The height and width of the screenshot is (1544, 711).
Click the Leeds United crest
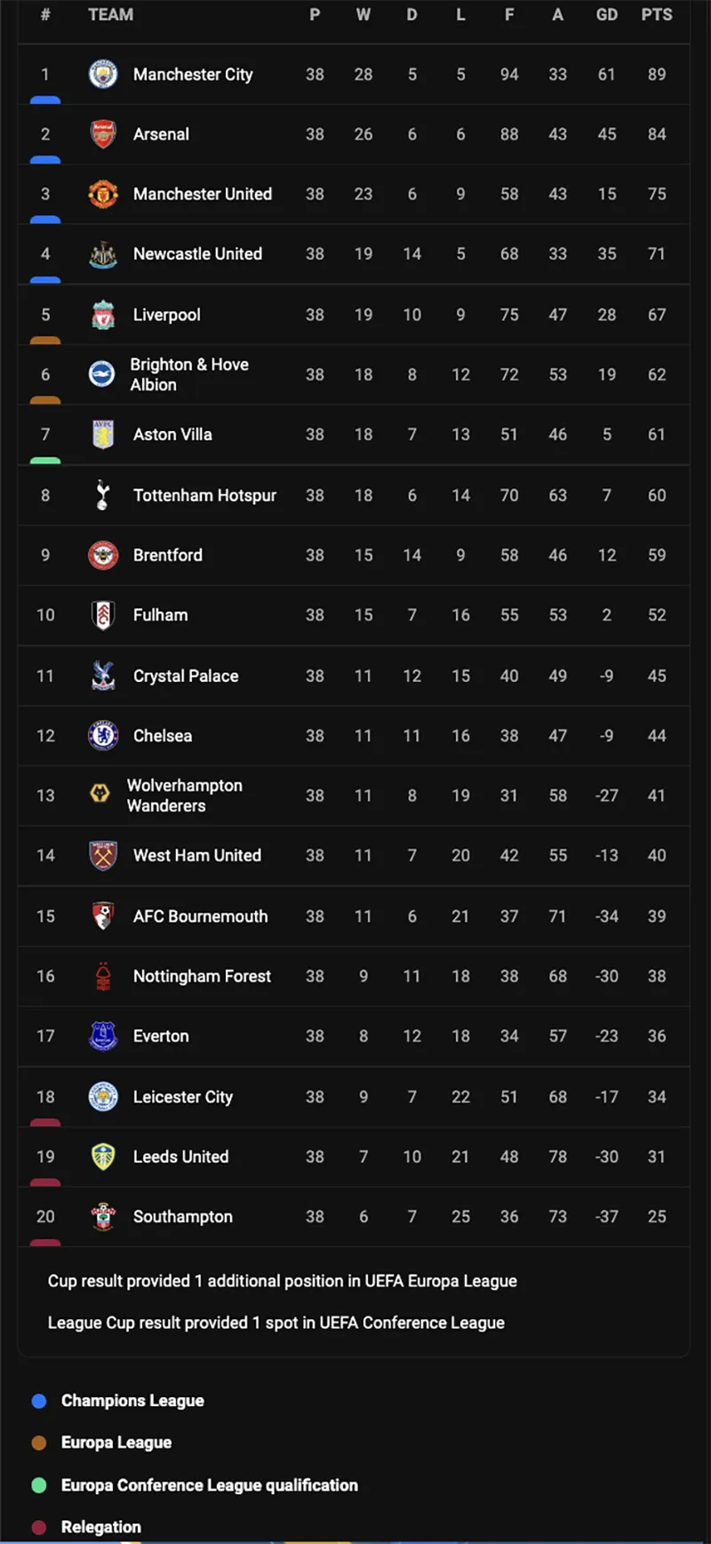(x=103, y=1156)
